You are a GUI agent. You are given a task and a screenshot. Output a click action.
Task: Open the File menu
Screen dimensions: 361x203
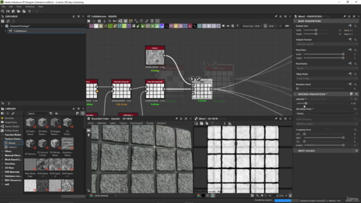pyautogui.click(x=3, y=7)
